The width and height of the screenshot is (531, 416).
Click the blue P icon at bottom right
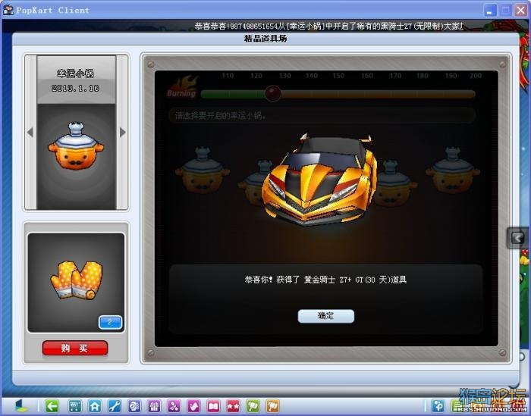pos(438,406)
